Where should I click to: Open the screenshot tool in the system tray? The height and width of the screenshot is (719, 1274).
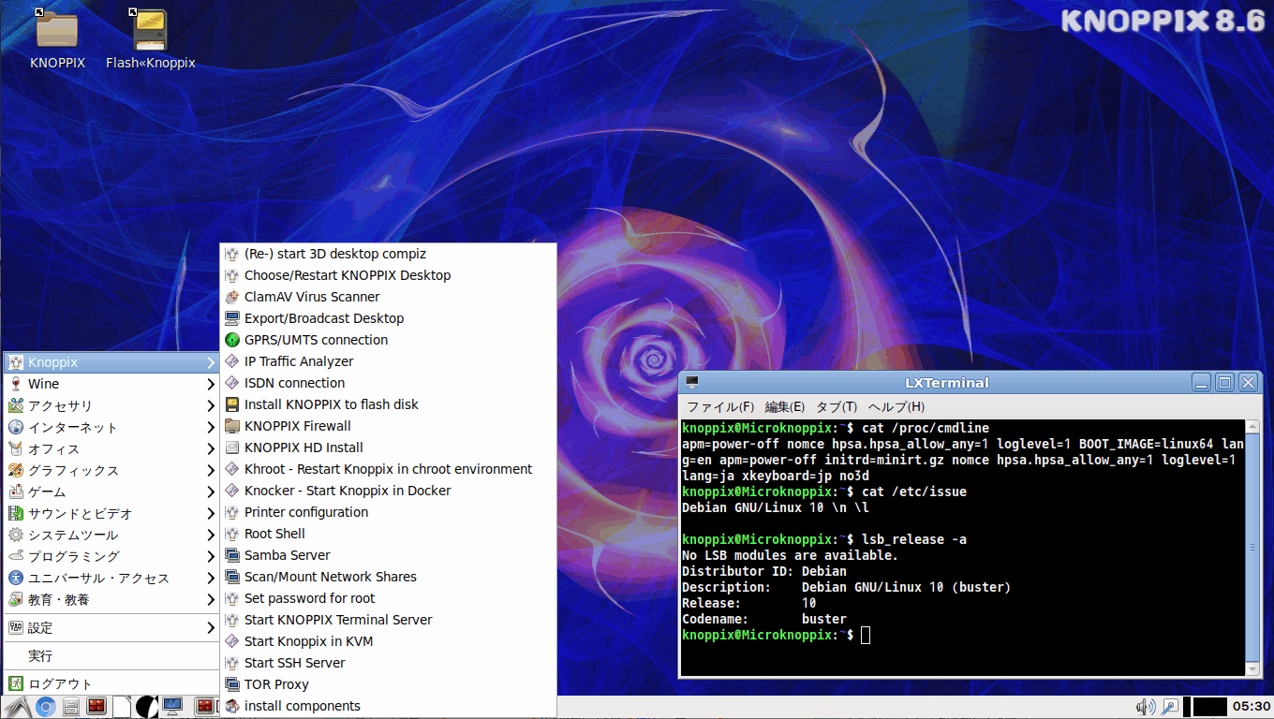1170,705
